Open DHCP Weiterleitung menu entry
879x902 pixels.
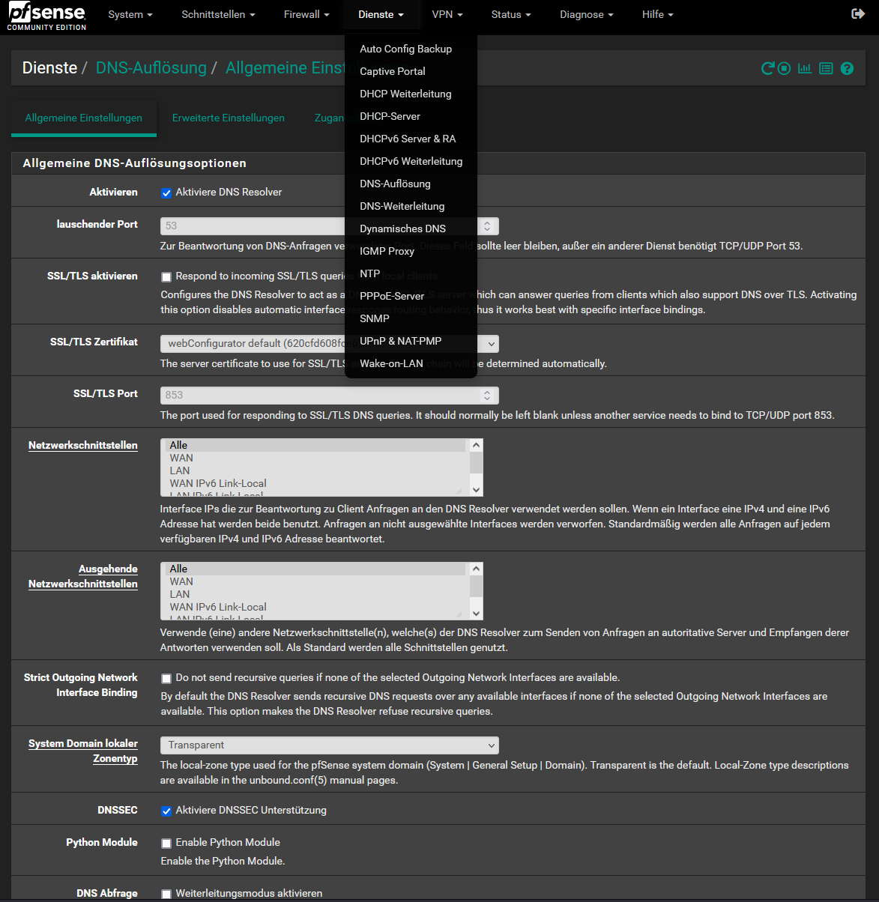click(x=411, y=94)
